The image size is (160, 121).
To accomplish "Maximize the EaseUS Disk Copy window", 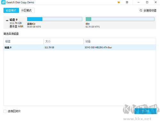I will click(147, 2).
